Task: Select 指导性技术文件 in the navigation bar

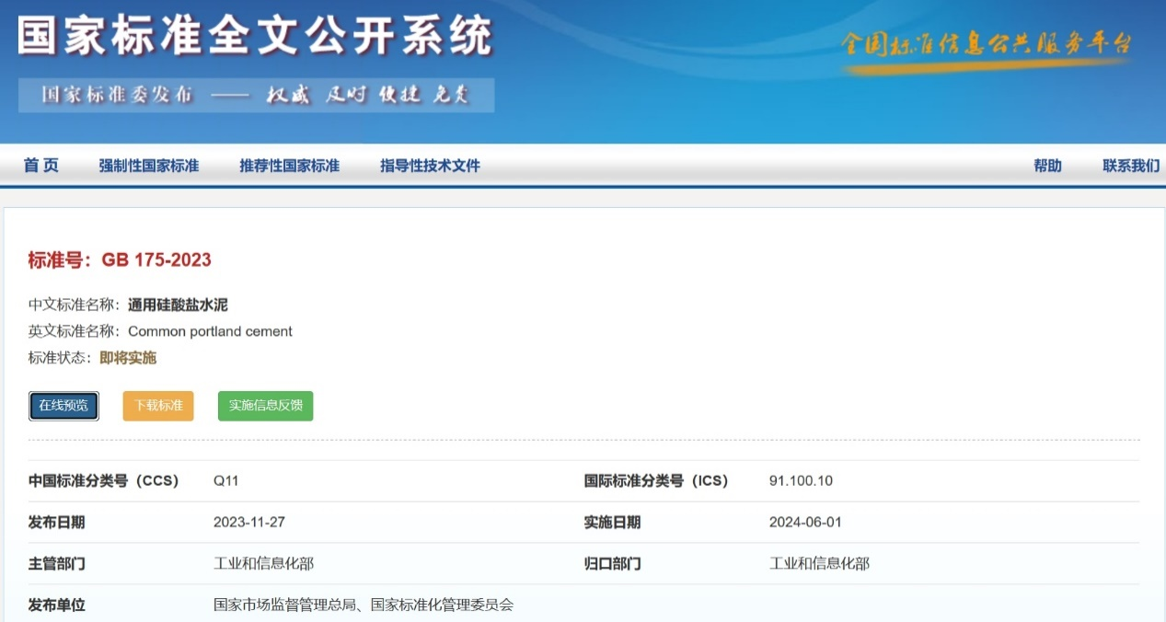Action: pyautogui.click(x=430, y=166)
